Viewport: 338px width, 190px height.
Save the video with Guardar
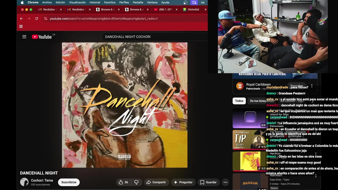208,182
